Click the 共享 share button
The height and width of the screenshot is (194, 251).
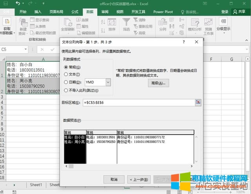(x=239, y=12)
